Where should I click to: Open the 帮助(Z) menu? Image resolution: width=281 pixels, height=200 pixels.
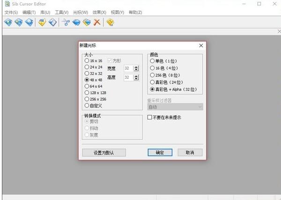click(x=135, y=12)
